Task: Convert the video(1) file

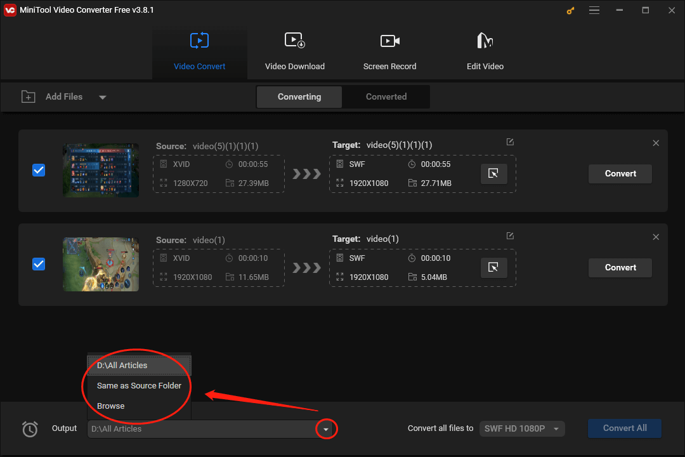Action: pyautogui.click(x=620, y=268)
